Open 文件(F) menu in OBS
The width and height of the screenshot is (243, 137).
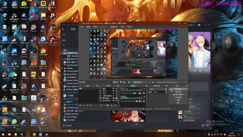[82, 27]
